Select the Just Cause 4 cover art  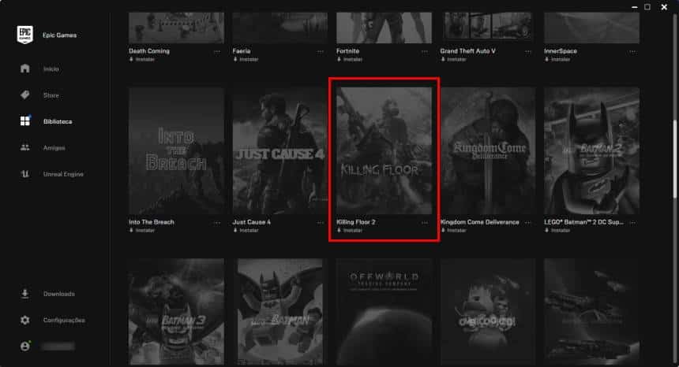coord(280,150)
